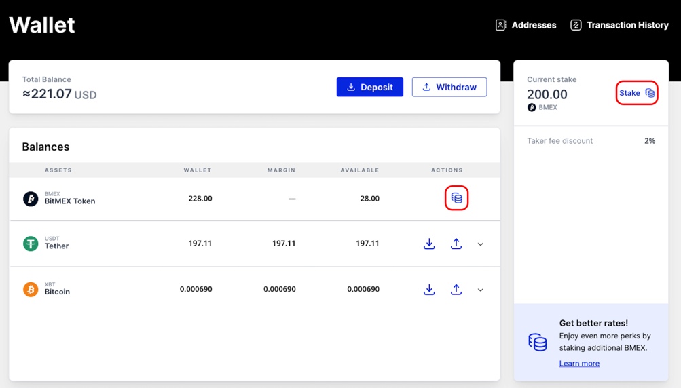This screenshot has width=681, height=388.
Task: Click the ASSETS column header
Action: click(58, 170)
